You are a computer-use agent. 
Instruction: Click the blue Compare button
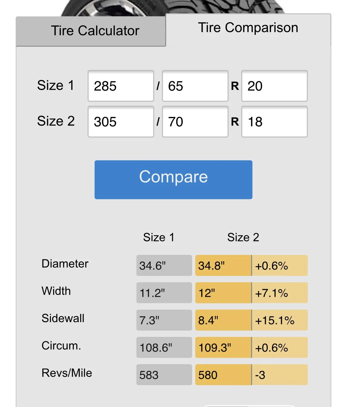173,180
